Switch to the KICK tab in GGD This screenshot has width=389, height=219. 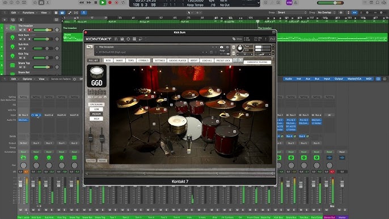tap(108, 60)
